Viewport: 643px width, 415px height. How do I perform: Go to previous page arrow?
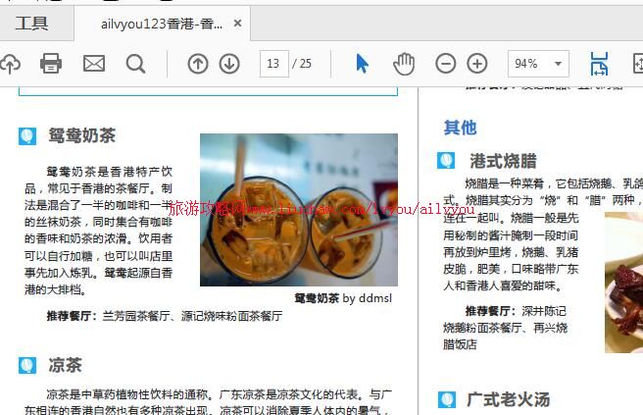(x=198, y=64)
